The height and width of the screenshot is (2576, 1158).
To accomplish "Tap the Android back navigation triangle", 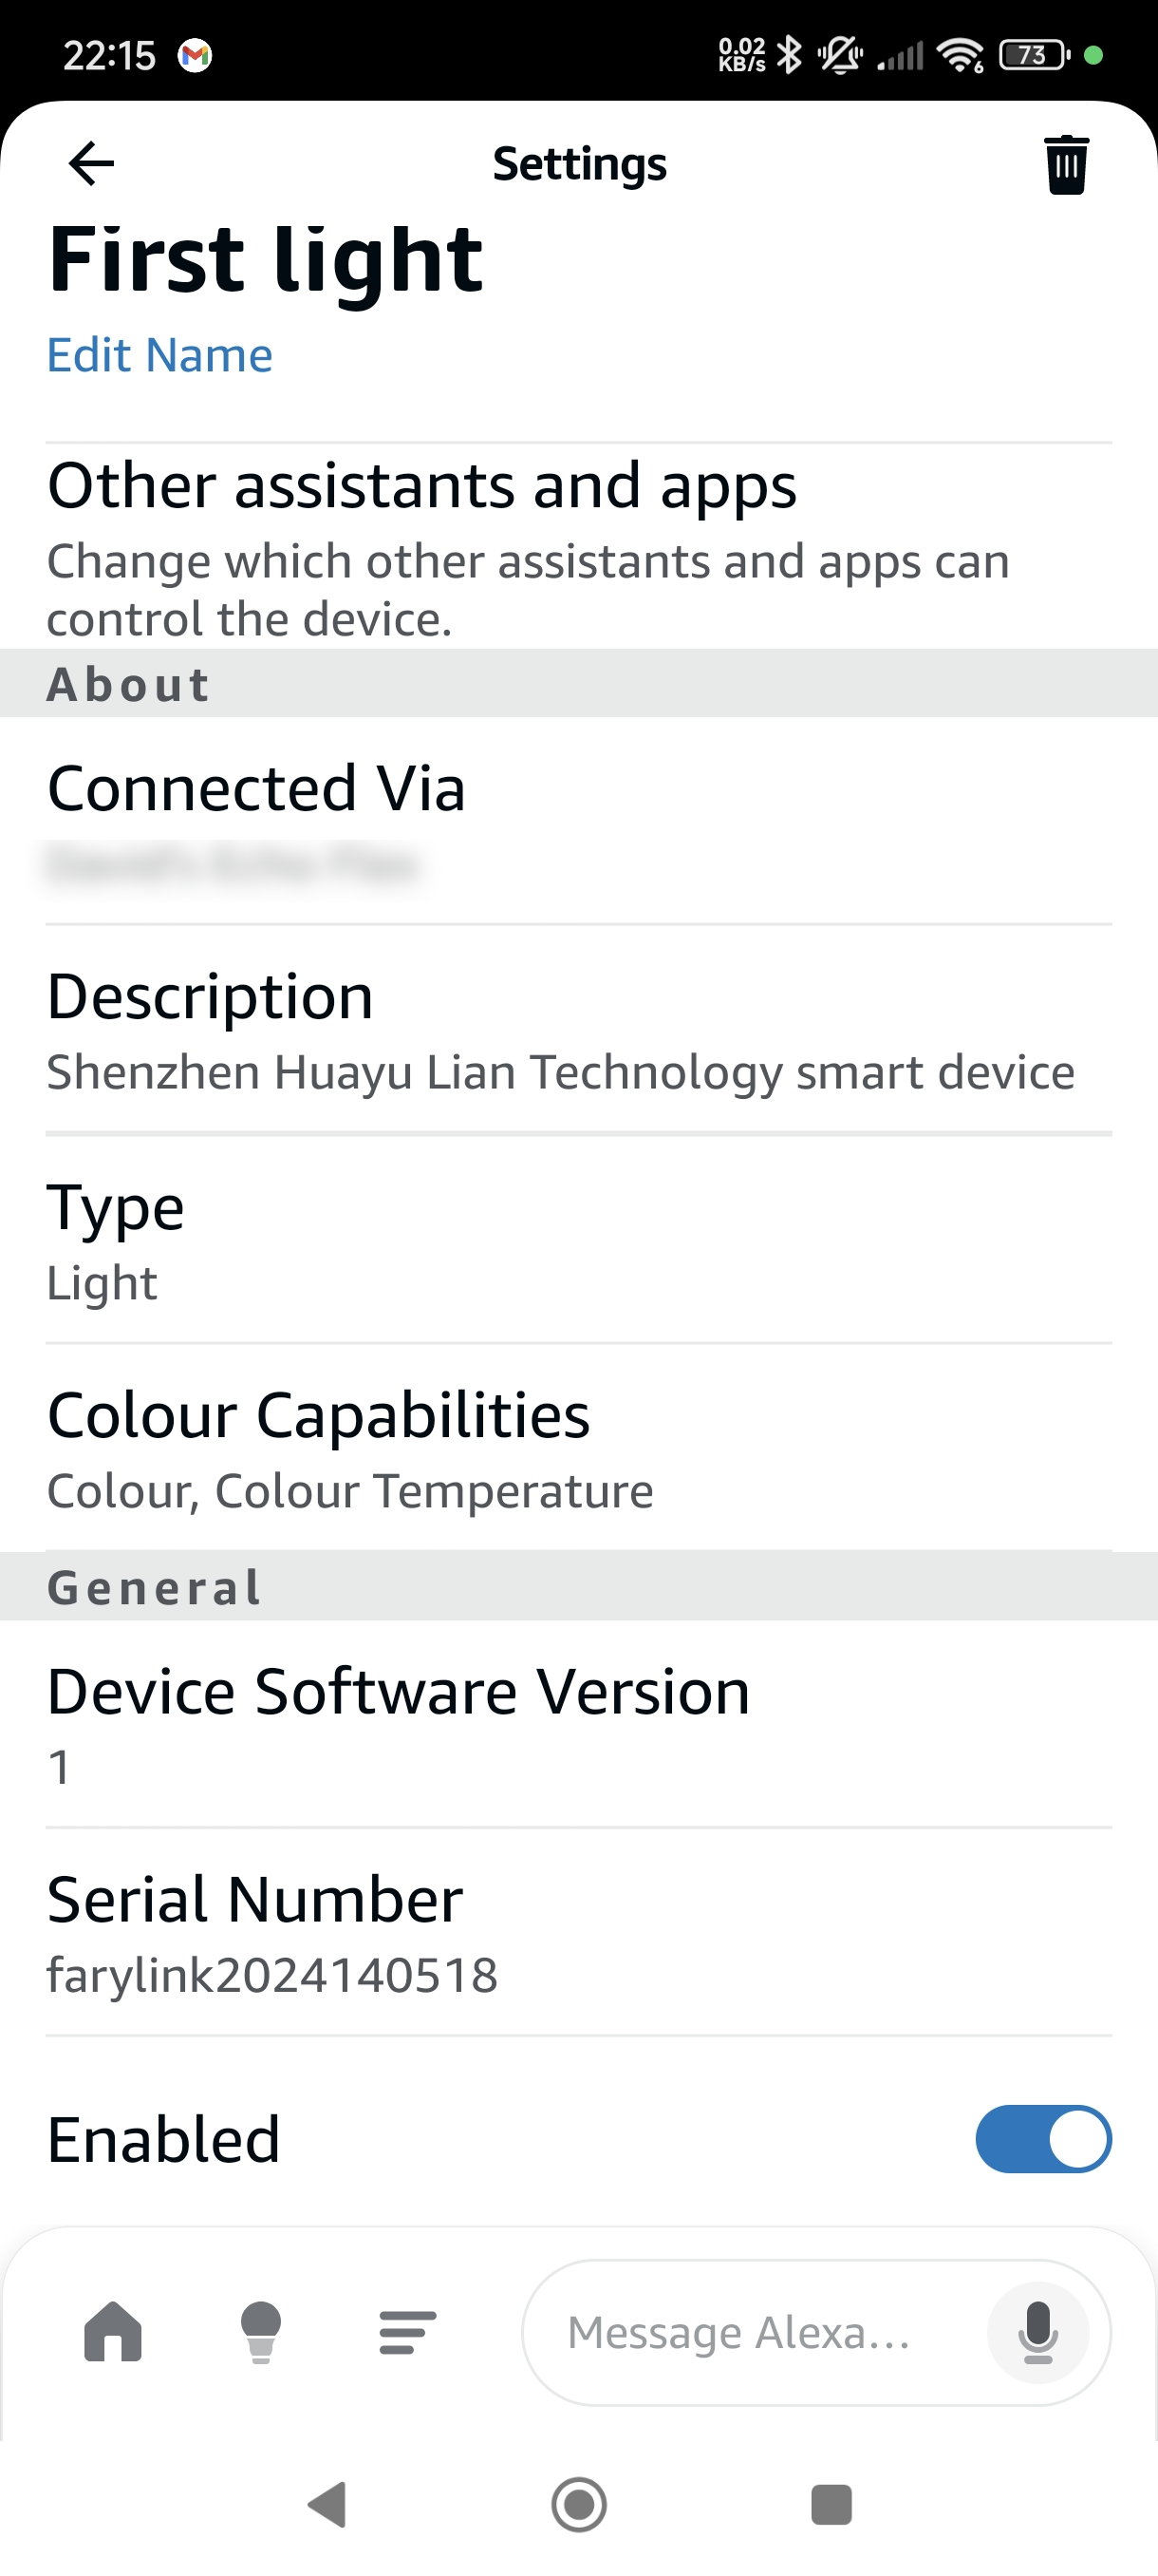I will [327, 2504].
